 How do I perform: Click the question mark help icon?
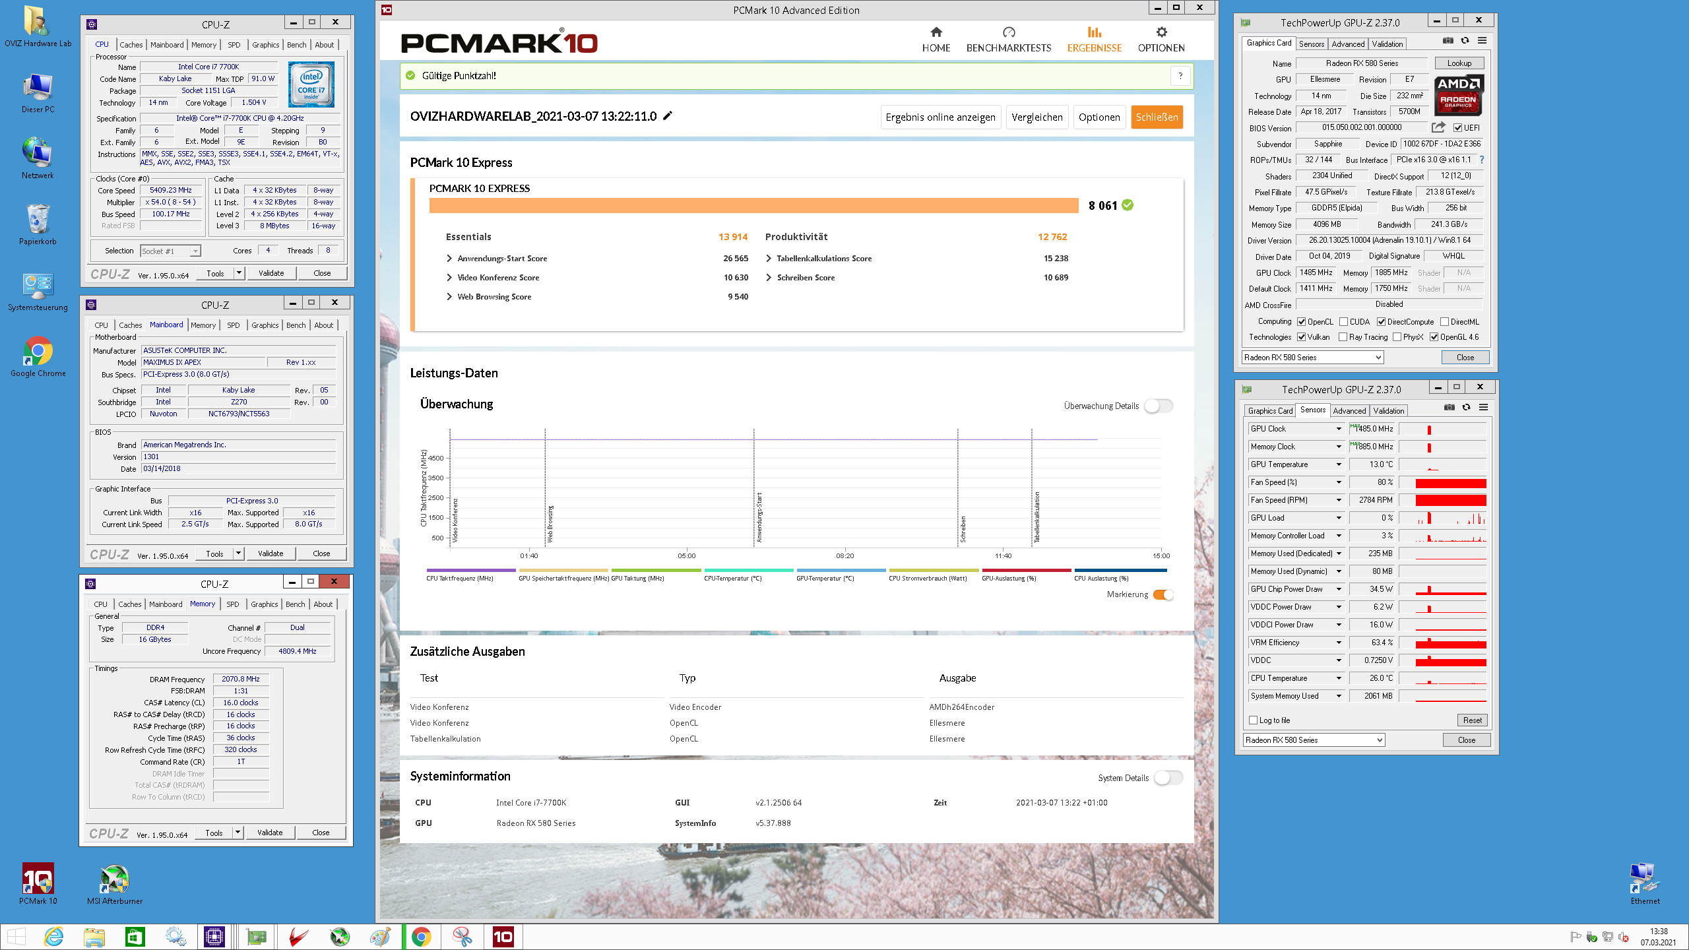1180,76
